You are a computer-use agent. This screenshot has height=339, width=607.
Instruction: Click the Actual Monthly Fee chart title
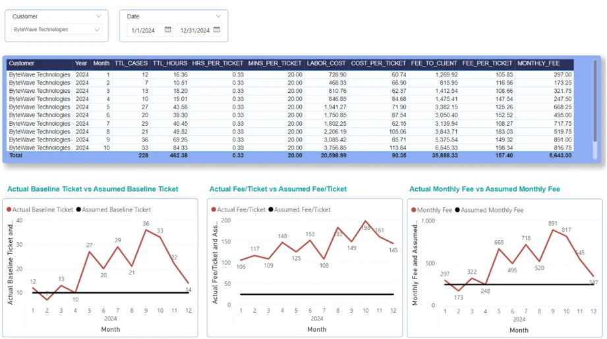click(x=484, y=189)
